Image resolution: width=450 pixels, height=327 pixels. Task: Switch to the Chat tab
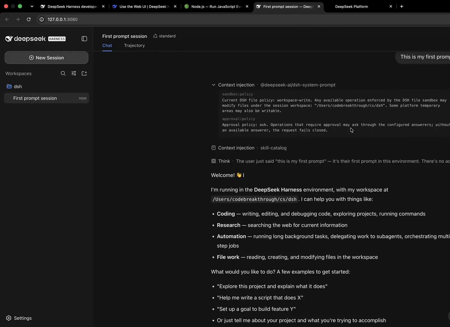pyautogui.click(x=107, y=46)
